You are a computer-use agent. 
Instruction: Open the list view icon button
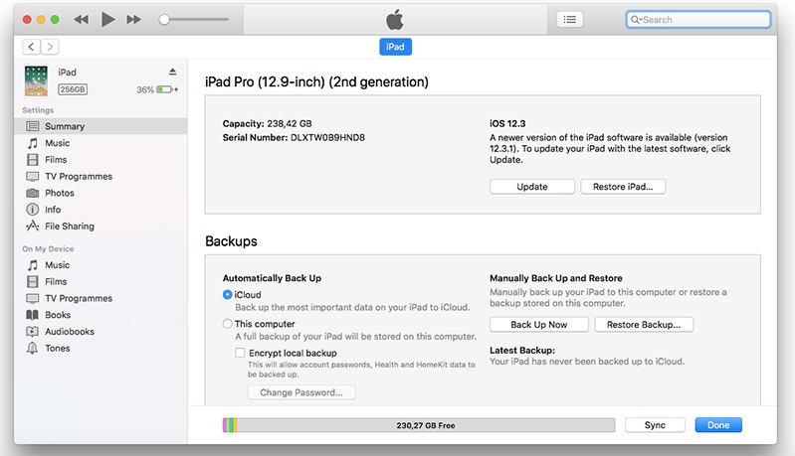569,19
